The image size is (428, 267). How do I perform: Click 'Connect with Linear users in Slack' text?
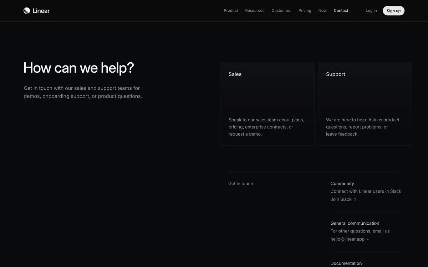[x=366, y=192]
